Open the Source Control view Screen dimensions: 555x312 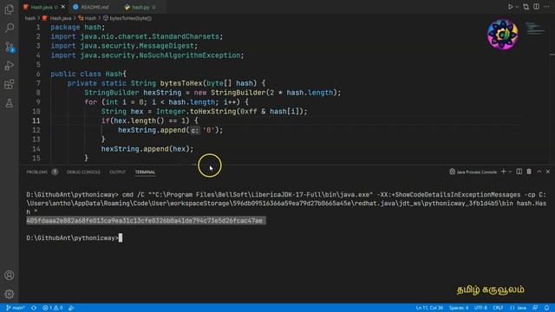10,47
